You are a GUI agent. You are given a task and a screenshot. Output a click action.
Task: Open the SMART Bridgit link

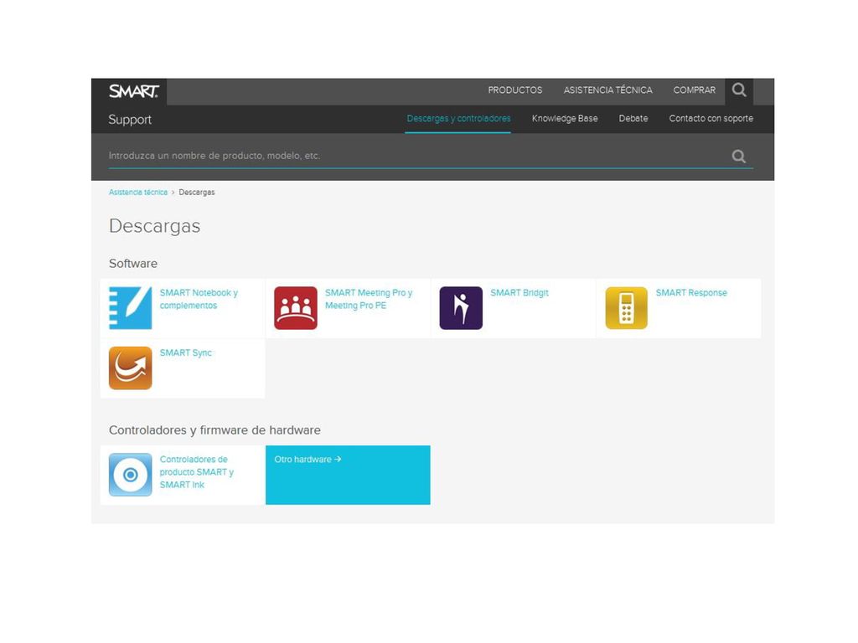(519, 293)
